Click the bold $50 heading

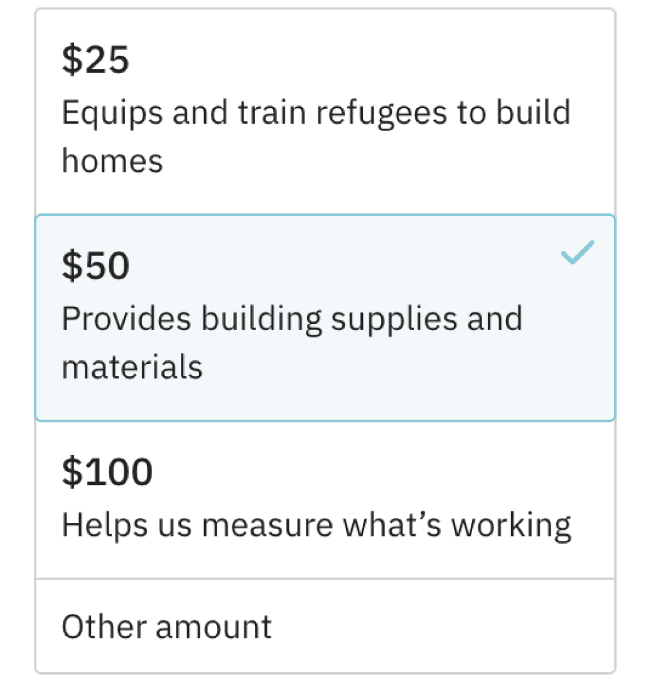(x=95, y=266)
